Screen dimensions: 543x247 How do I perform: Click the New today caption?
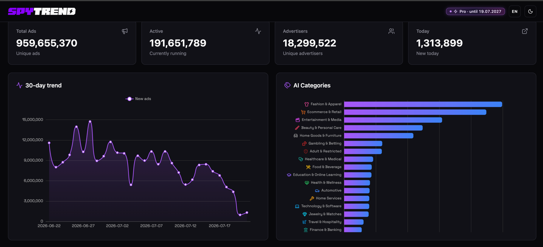428,53
